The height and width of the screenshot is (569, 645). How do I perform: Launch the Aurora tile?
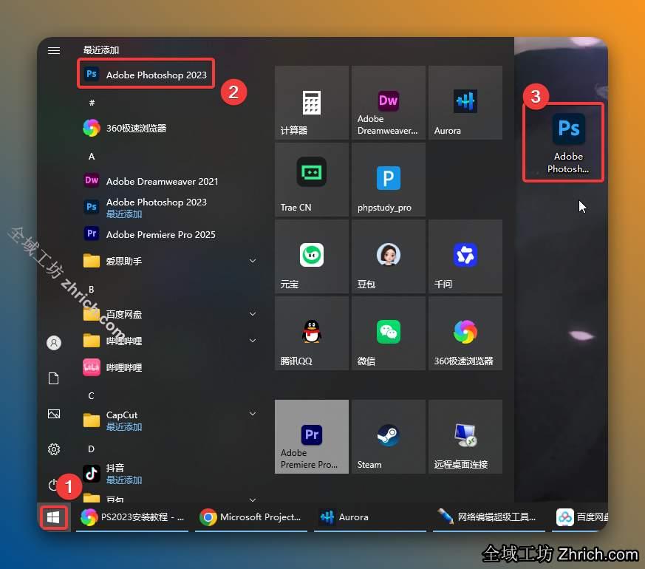point(465,103)
